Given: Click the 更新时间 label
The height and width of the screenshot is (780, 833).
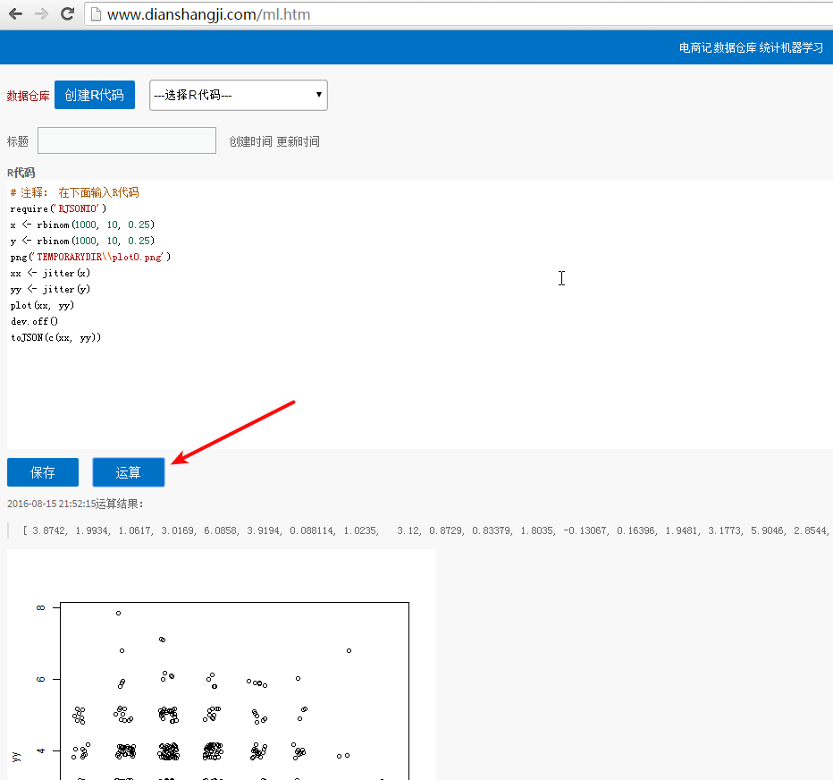Looking at the screenshot, I should [x=298, y=141].
